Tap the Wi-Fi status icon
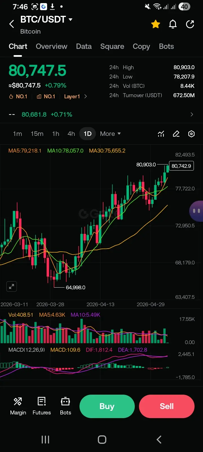 coord(157,6)
